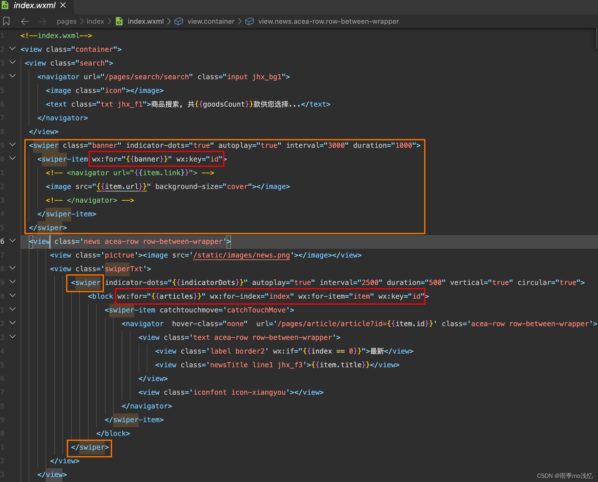Screen dimensions: 598x482
Task: Collapse the view class='swiperTxt' block
Action: [12, 268]
